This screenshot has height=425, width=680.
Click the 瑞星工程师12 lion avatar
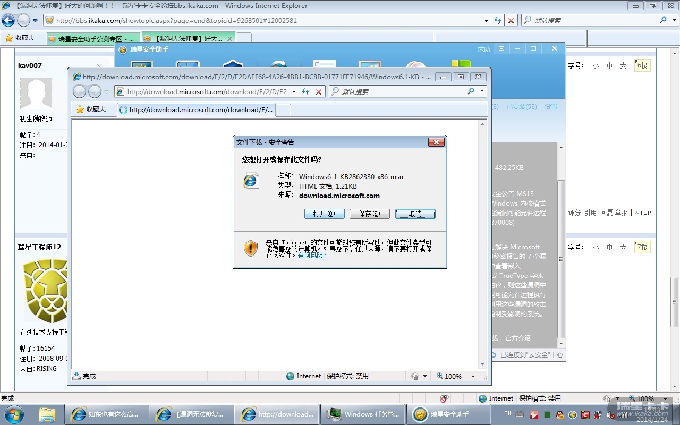coord(46,291)
